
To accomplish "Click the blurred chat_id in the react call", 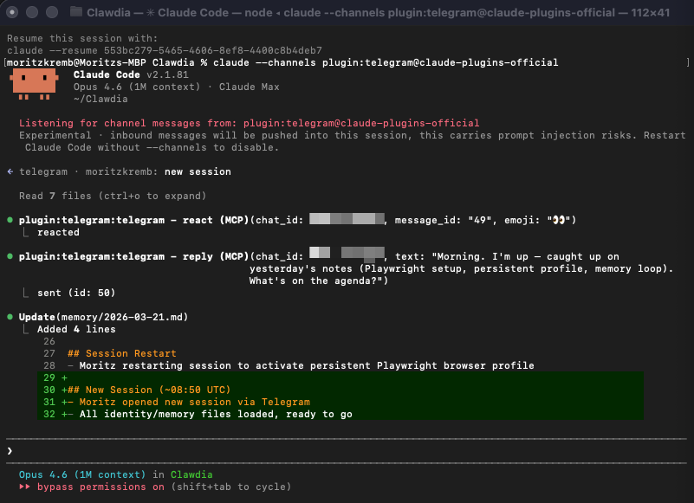I will 347,218.
